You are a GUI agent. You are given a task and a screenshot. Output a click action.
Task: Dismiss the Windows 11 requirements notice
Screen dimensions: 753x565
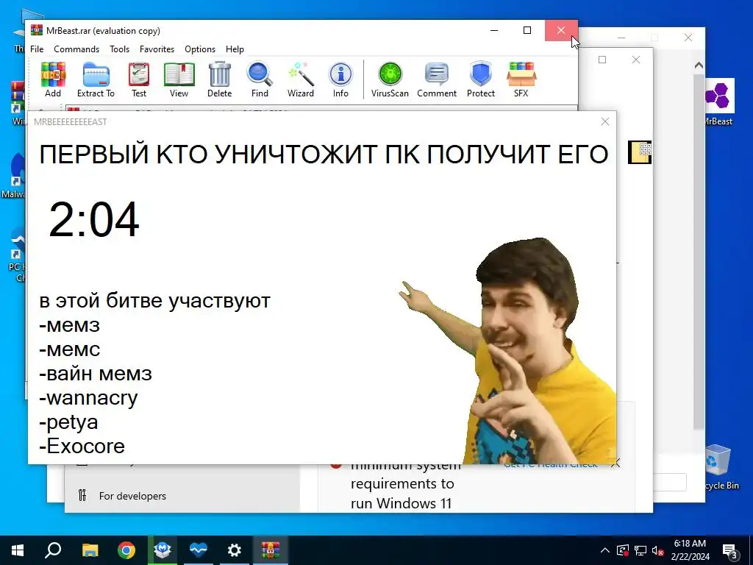pos(615,463)
